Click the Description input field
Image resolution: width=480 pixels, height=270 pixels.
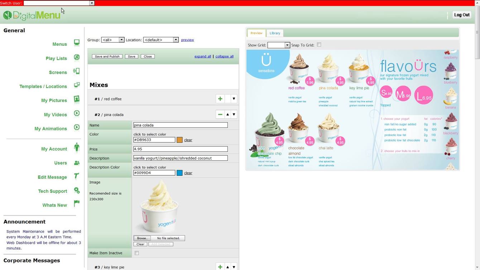point(181,158)
